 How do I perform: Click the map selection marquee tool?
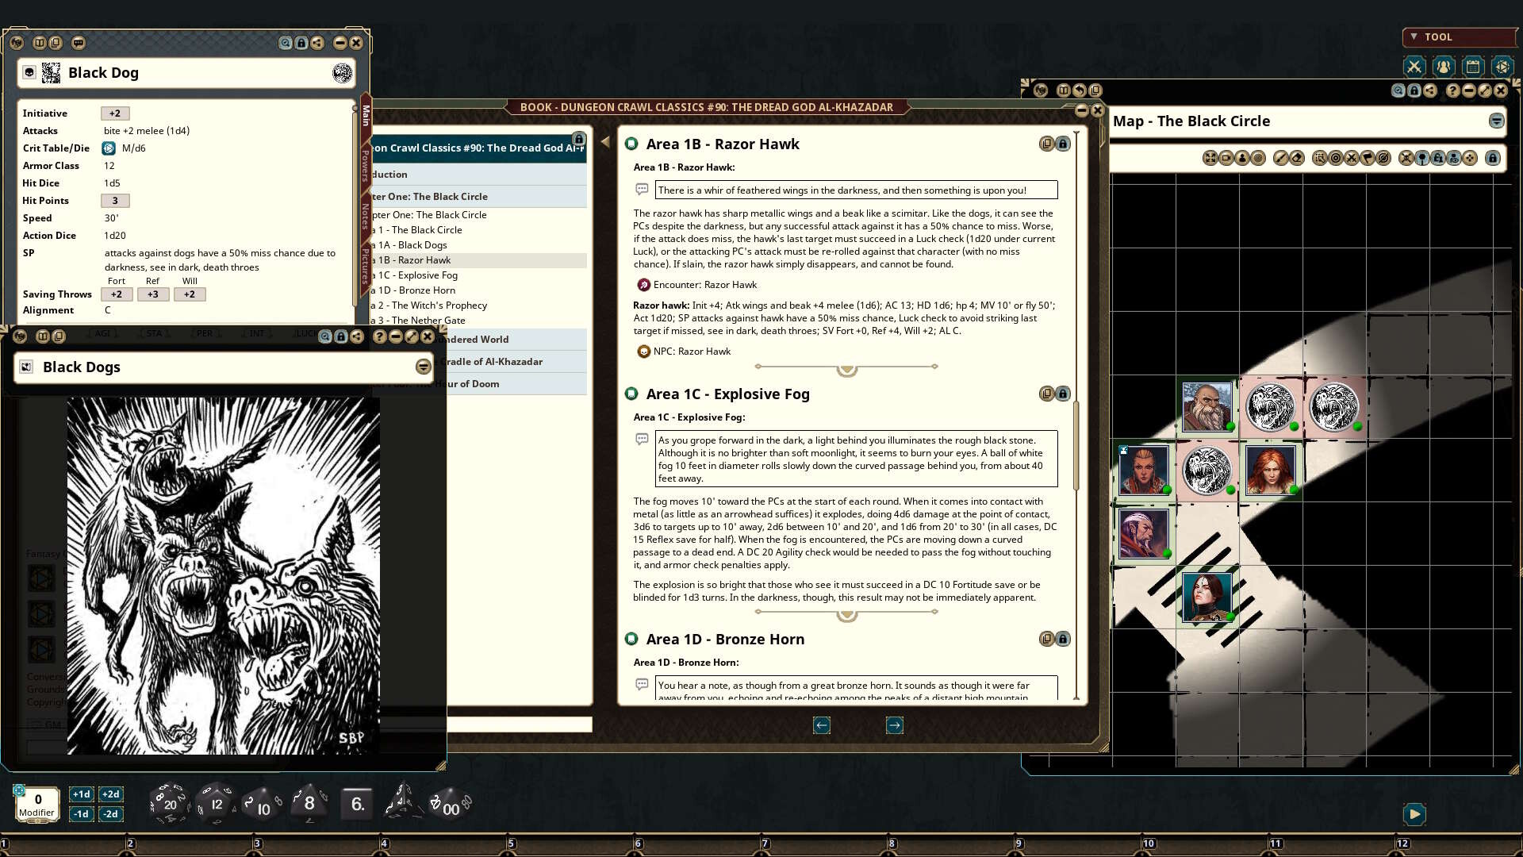[x=1320, y=158]
